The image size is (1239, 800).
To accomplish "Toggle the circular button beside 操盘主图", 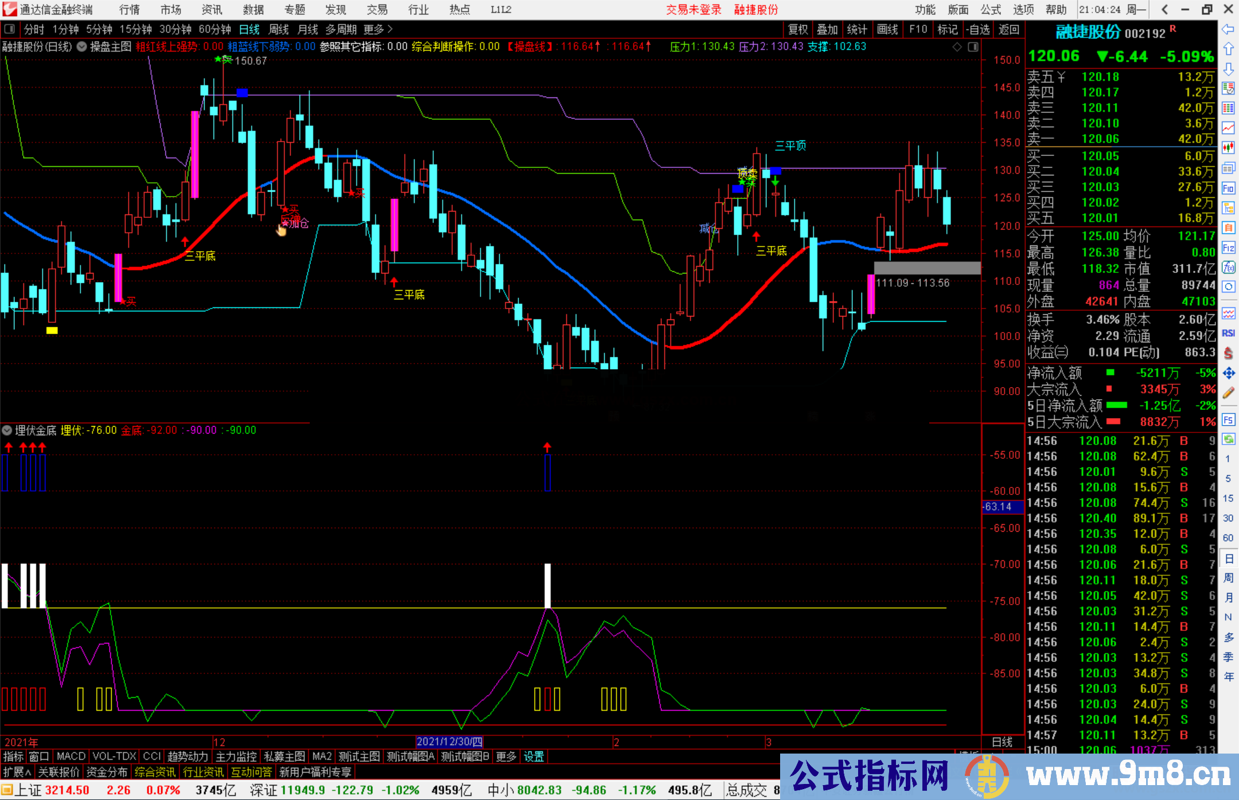I will click(x=82, y=47).
